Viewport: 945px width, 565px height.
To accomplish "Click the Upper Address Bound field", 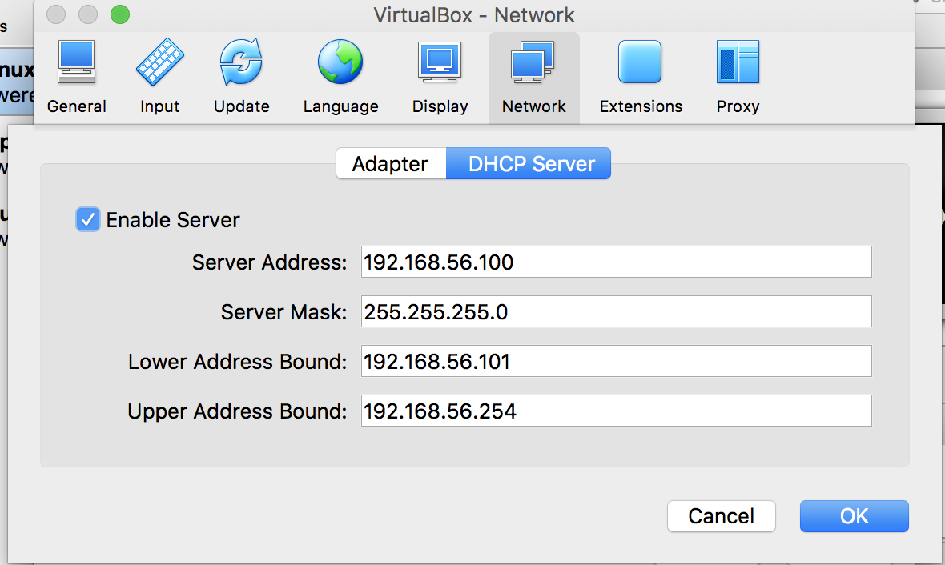I will pyautogui.click(x=616, y=411).
